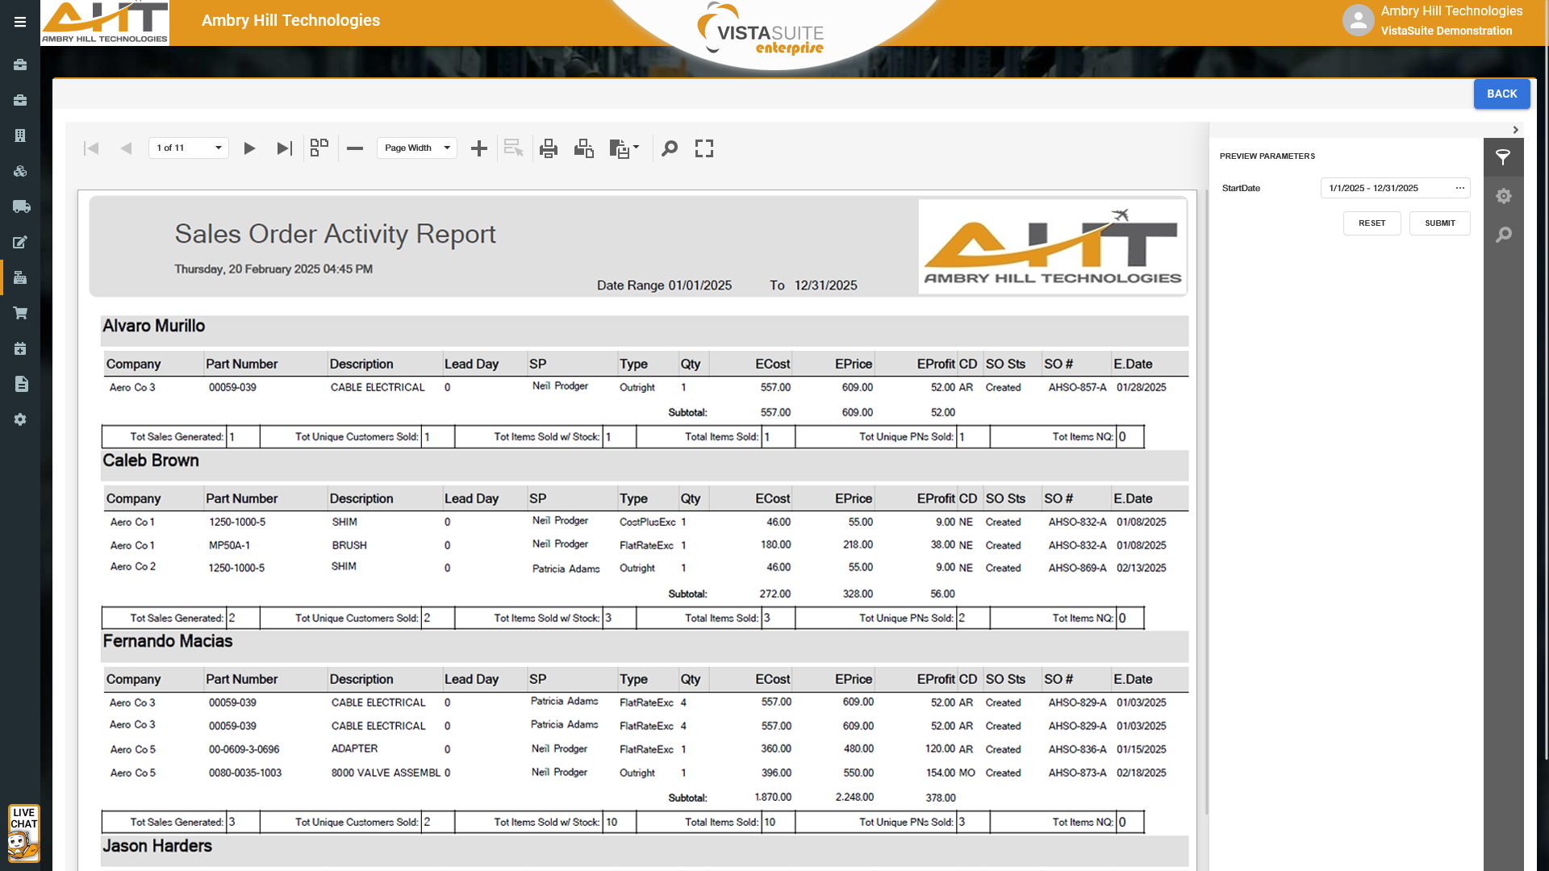Open search in report toolbar
Viewport: 1549px width, 871px height.
[x=670, y=148]
